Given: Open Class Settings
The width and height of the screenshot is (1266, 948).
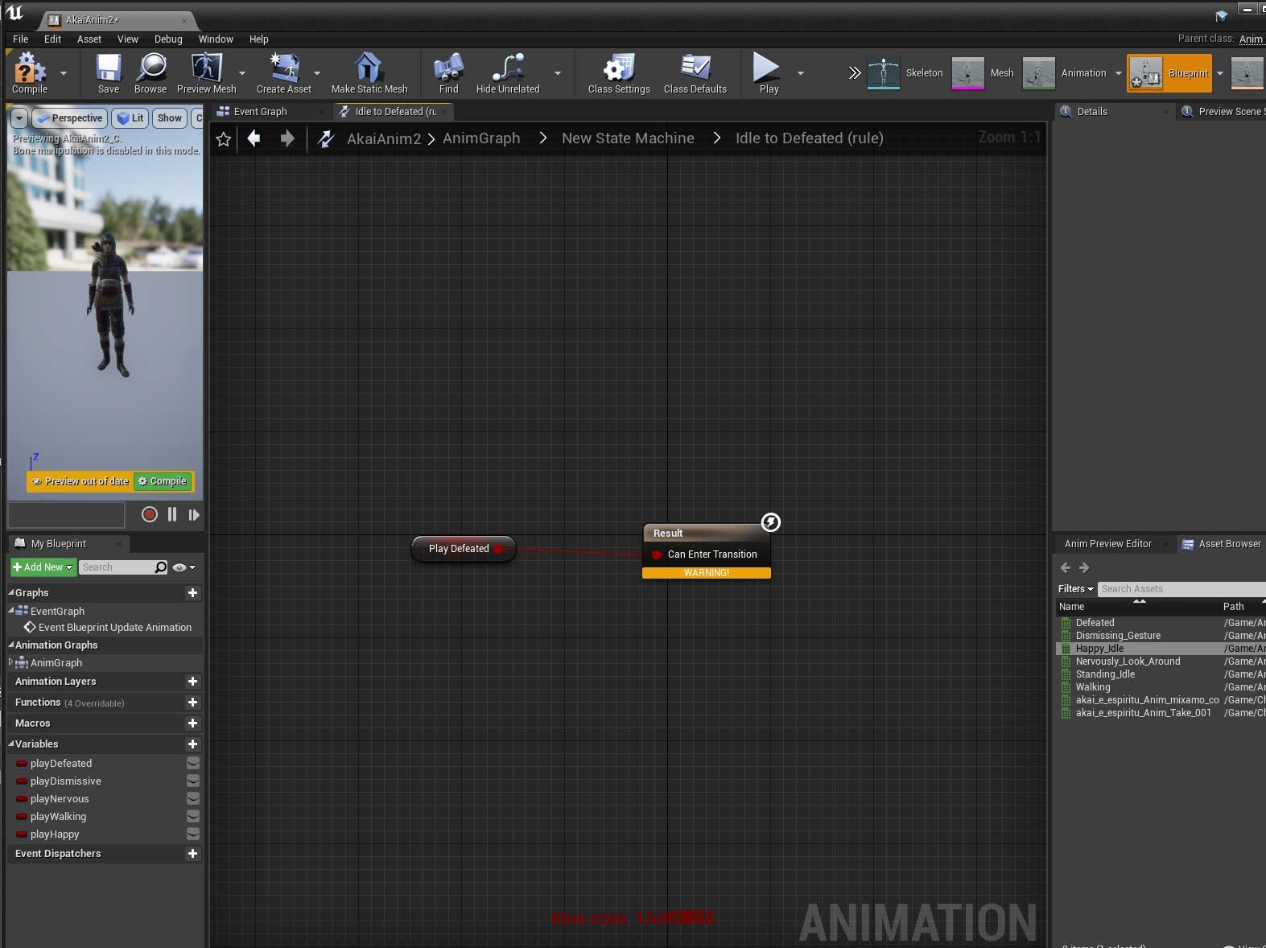Looking at the screenshot, I should [x=618, y=72].
